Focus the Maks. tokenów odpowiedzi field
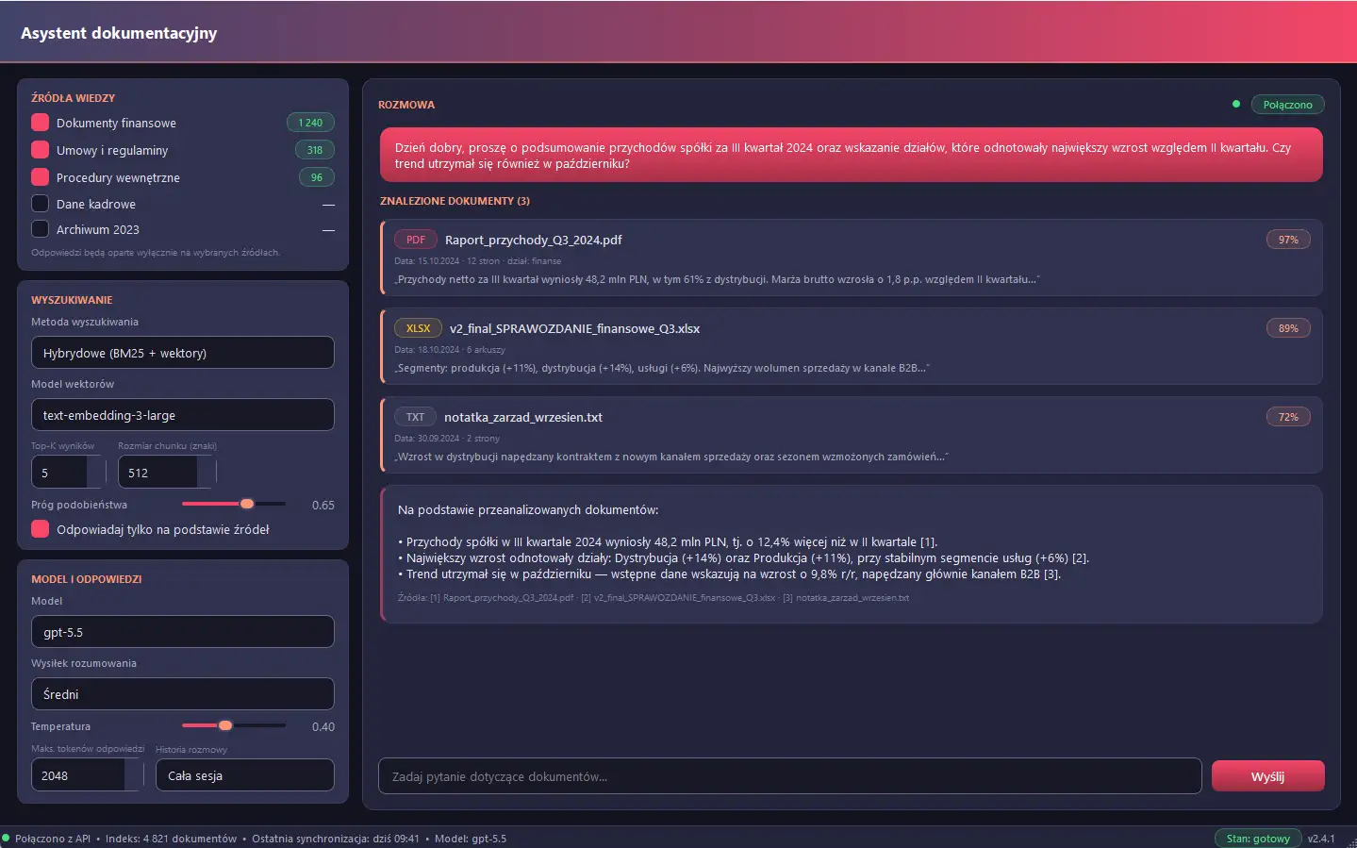Screen dimensions: 1357x848 click(x=88, y=775)
